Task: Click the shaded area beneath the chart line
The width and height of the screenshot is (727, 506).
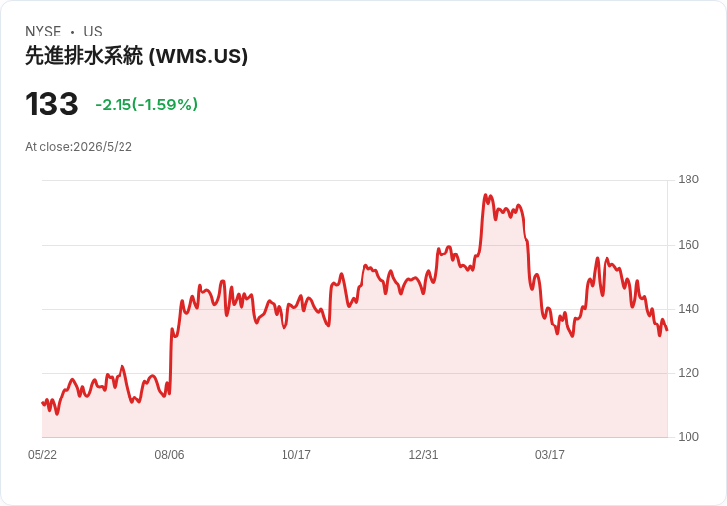Action: (355, 380)
